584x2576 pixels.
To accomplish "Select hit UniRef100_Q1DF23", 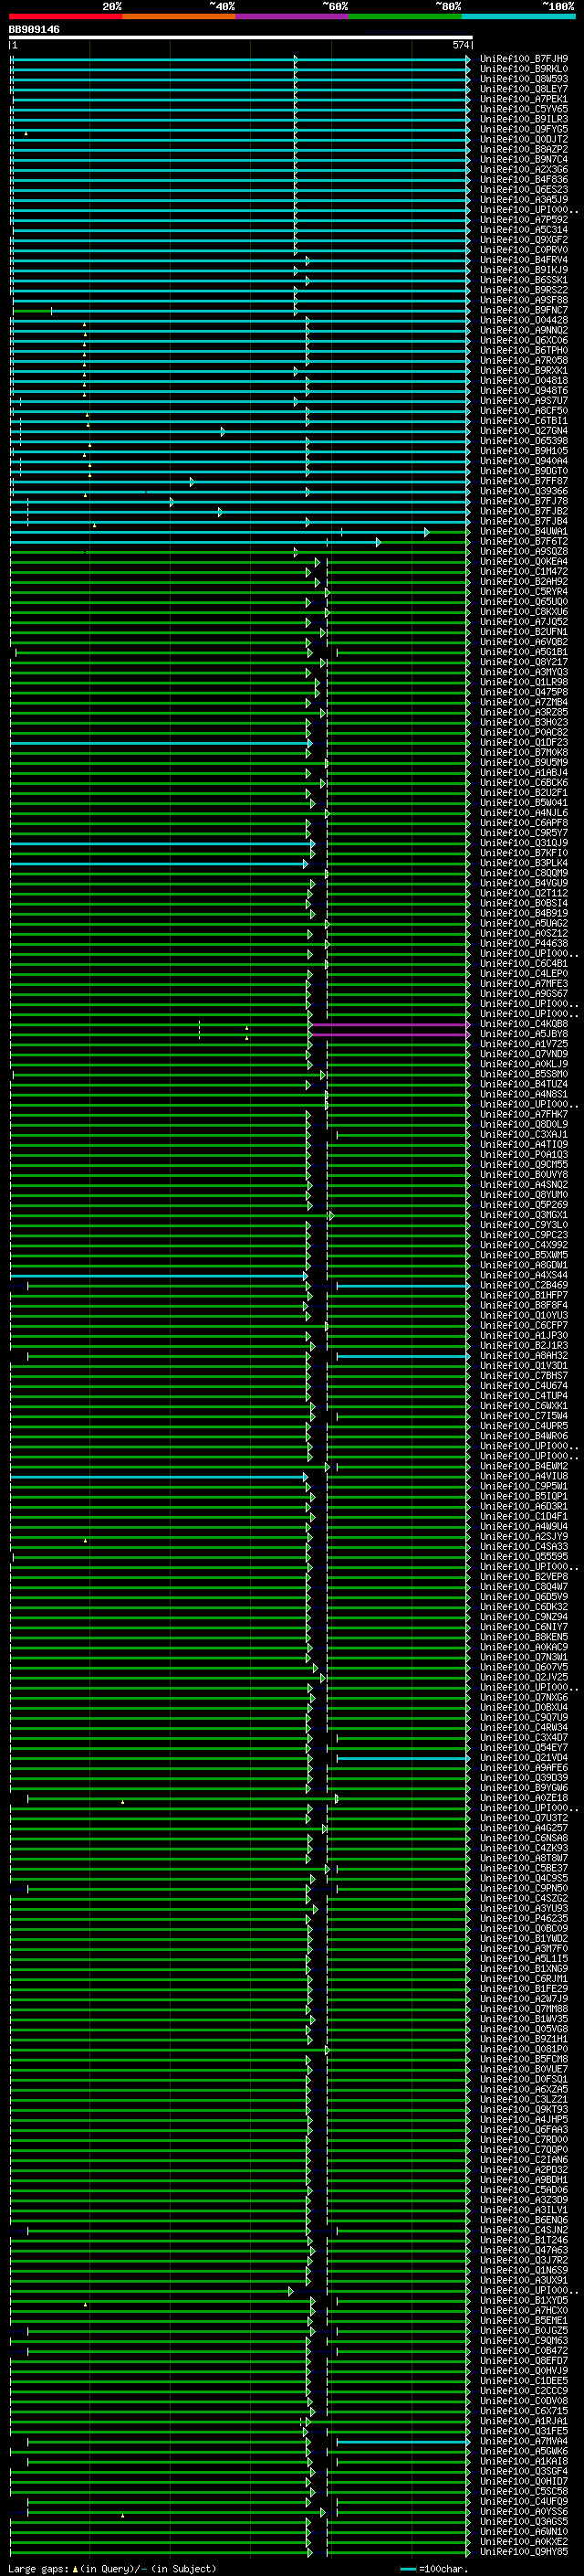I will click(524, 743).
